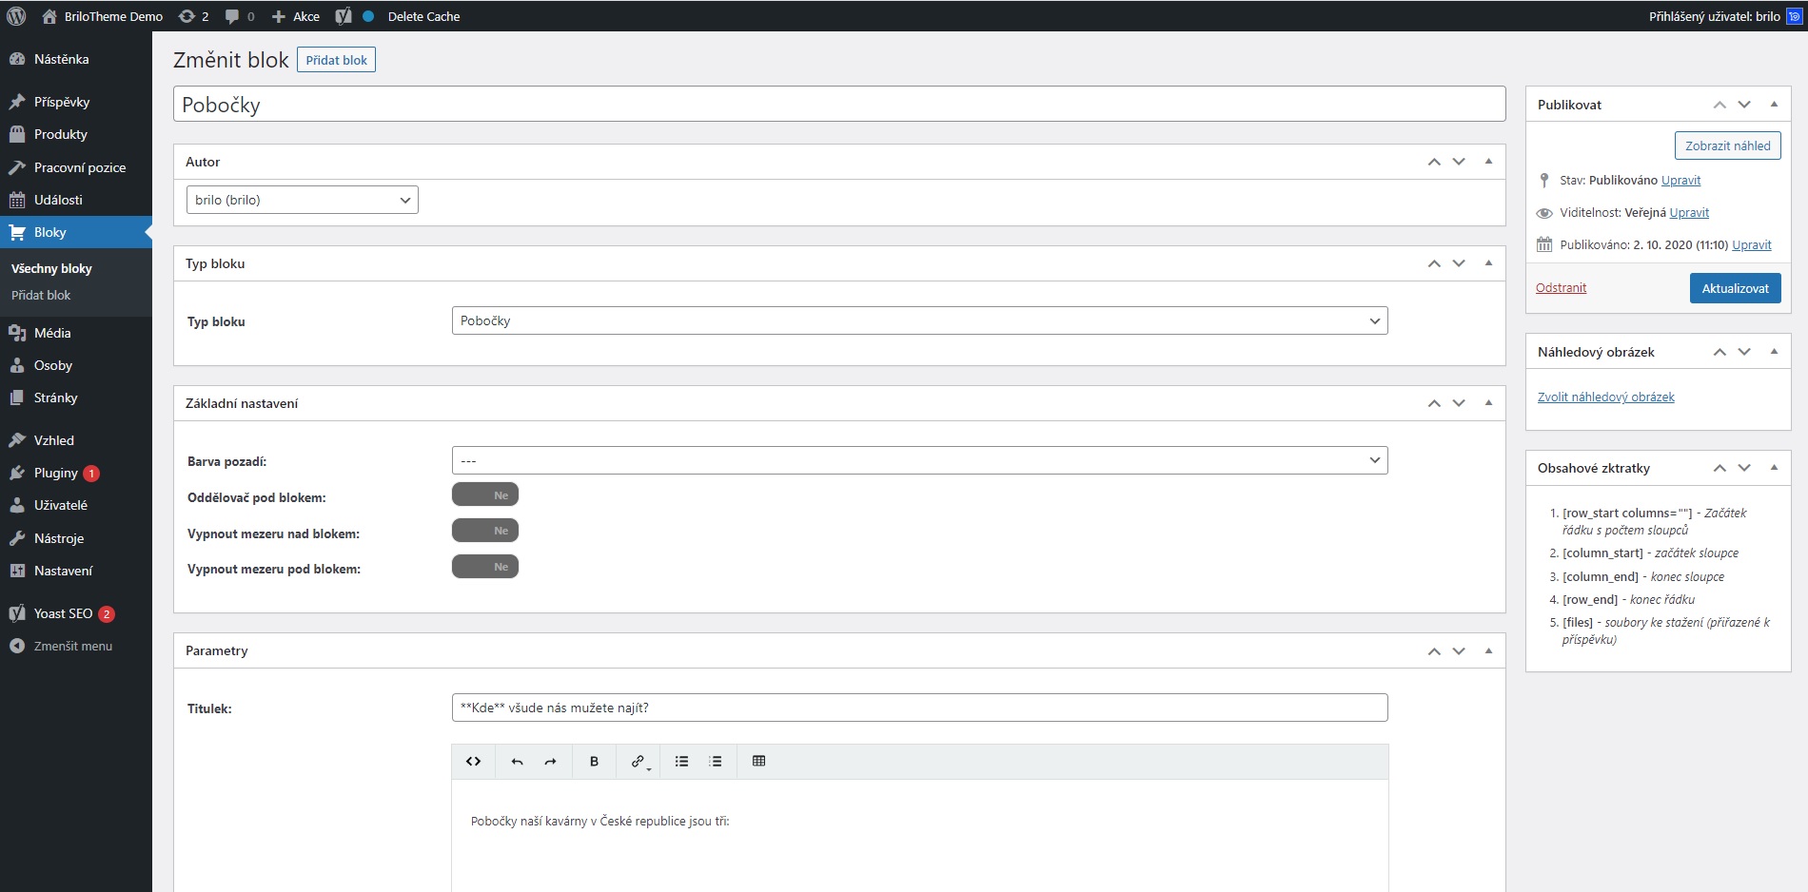This screenshot has height=892, width=1808.
Task: Open the Autor selection dropdown
Action: click(302, 201)
